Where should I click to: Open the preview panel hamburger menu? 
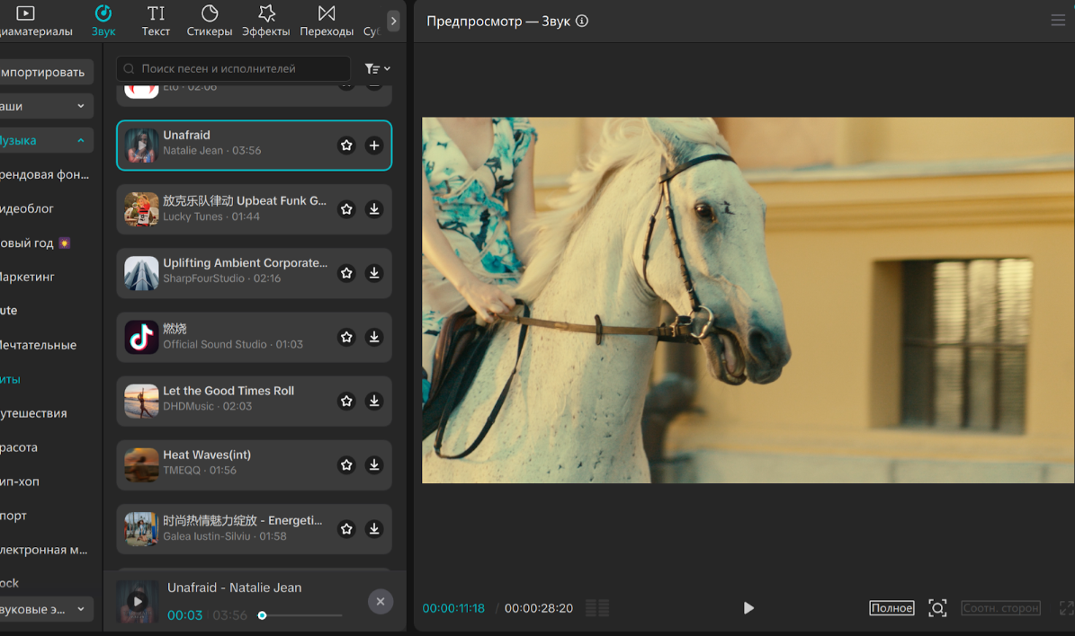[x=1057, y=21]
